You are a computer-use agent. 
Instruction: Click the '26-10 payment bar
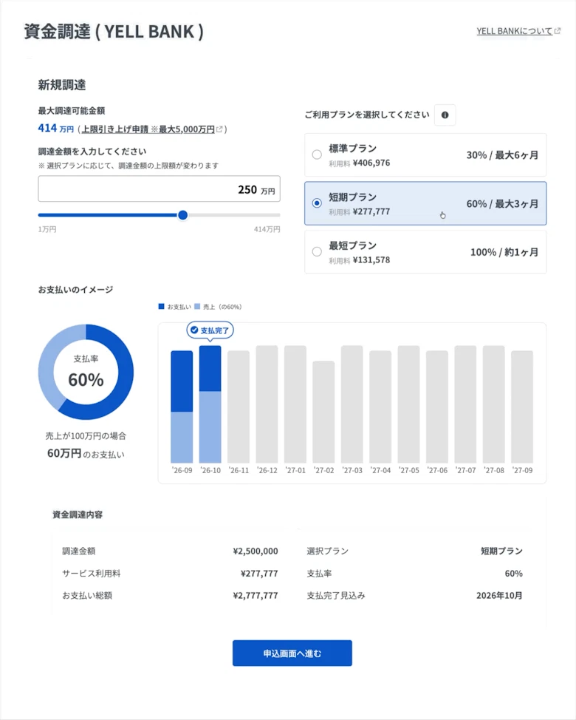(210, 404)
